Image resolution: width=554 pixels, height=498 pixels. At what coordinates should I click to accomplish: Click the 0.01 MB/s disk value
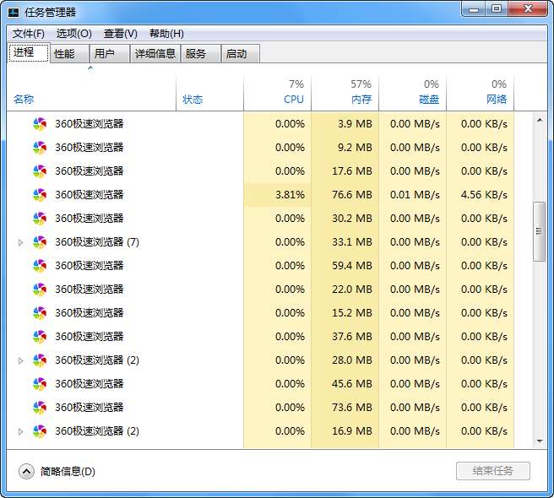415,195
